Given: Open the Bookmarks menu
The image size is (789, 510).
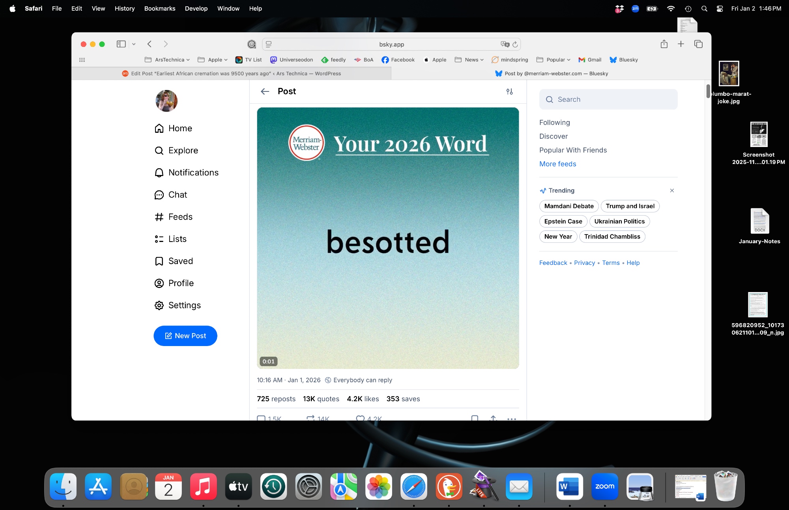Looking at the screenshot, I should point(159,9).
